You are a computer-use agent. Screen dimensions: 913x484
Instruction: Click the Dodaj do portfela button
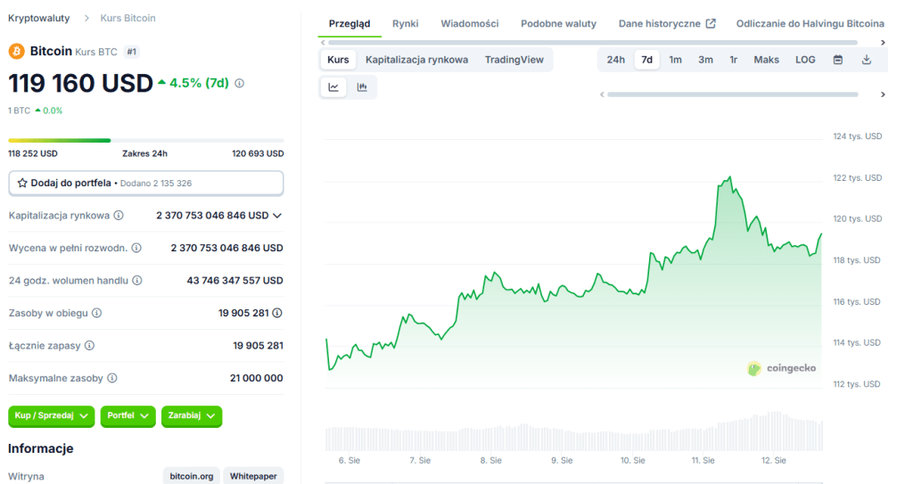tap(145, 183)
